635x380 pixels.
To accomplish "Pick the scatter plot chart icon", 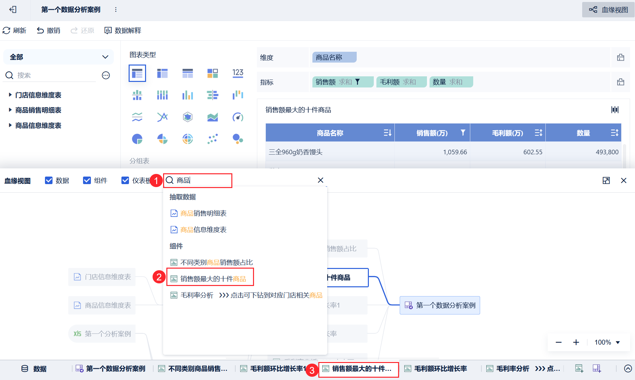I will pos(212,139).
